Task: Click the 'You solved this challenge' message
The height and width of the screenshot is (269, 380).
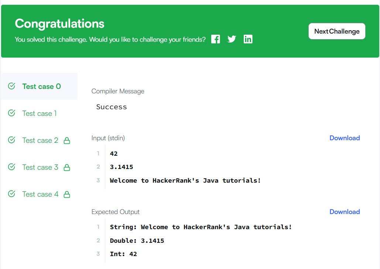Action: point(110,39)
